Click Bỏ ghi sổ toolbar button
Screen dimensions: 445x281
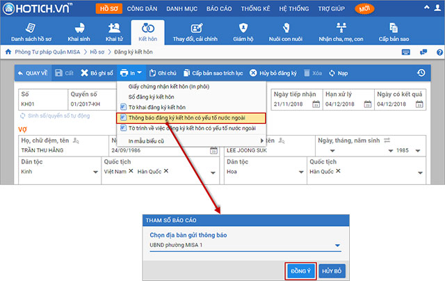[x=97, y=73]
